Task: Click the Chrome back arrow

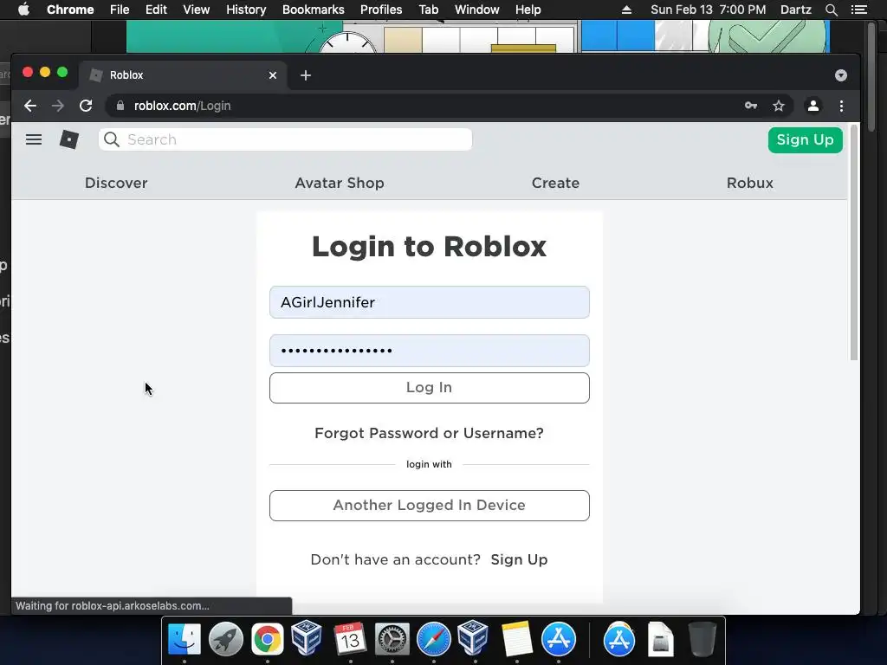Action: pos(30,106)
